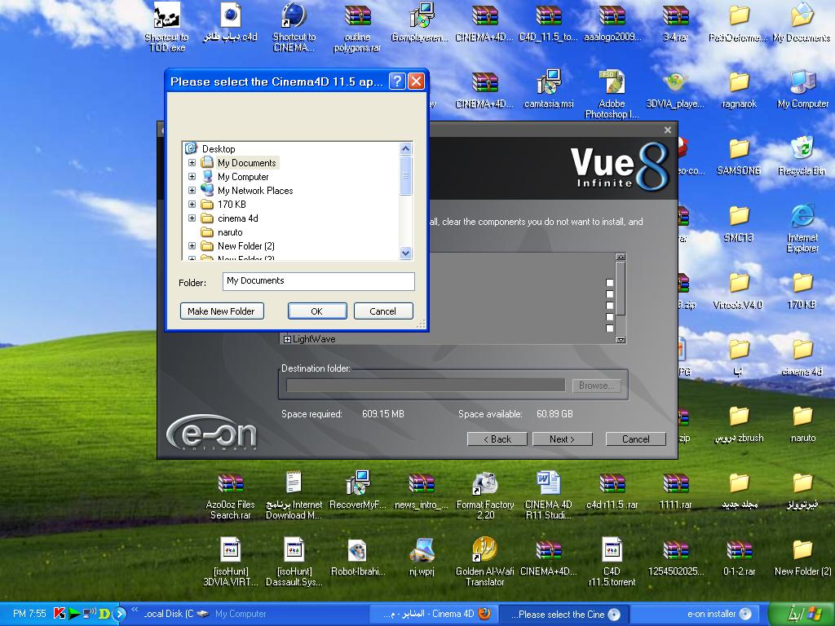Screen dimensions: 835x626
Task: Select the PathDeforme... folder icon
Action: (x=739, y=22)
